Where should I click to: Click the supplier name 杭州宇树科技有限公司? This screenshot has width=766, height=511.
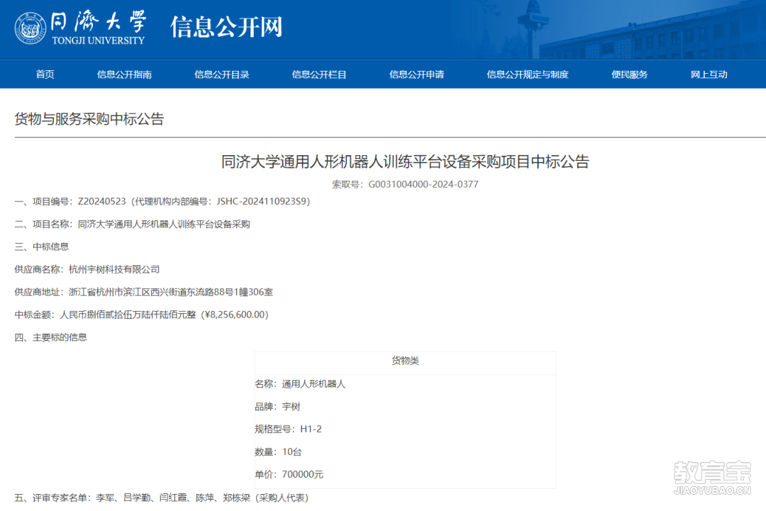[114, 269]
